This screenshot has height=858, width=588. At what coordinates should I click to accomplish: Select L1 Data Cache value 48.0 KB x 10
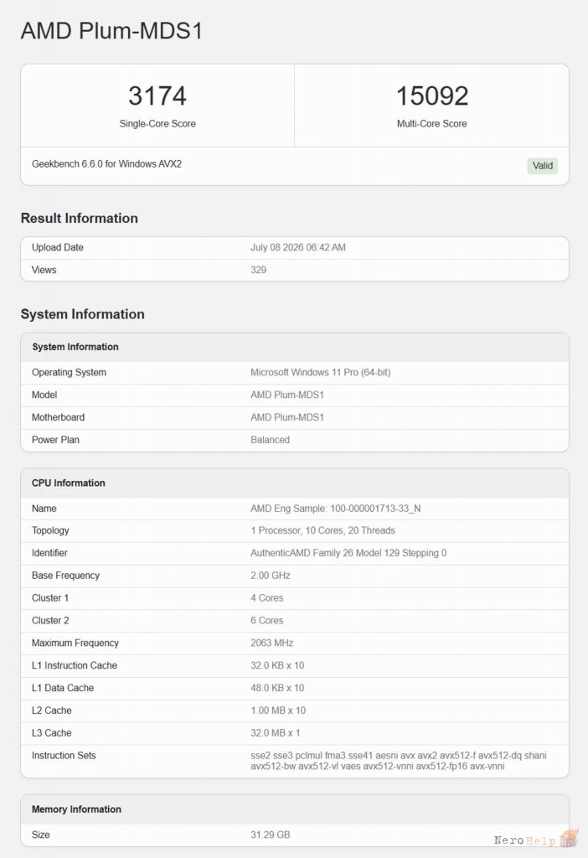[277, 688]
